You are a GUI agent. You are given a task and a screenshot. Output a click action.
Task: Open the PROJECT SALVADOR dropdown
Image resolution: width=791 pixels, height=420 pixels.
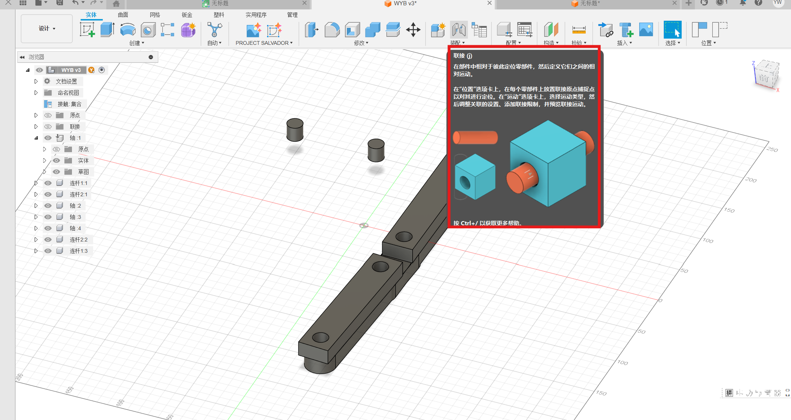[264, 43]
